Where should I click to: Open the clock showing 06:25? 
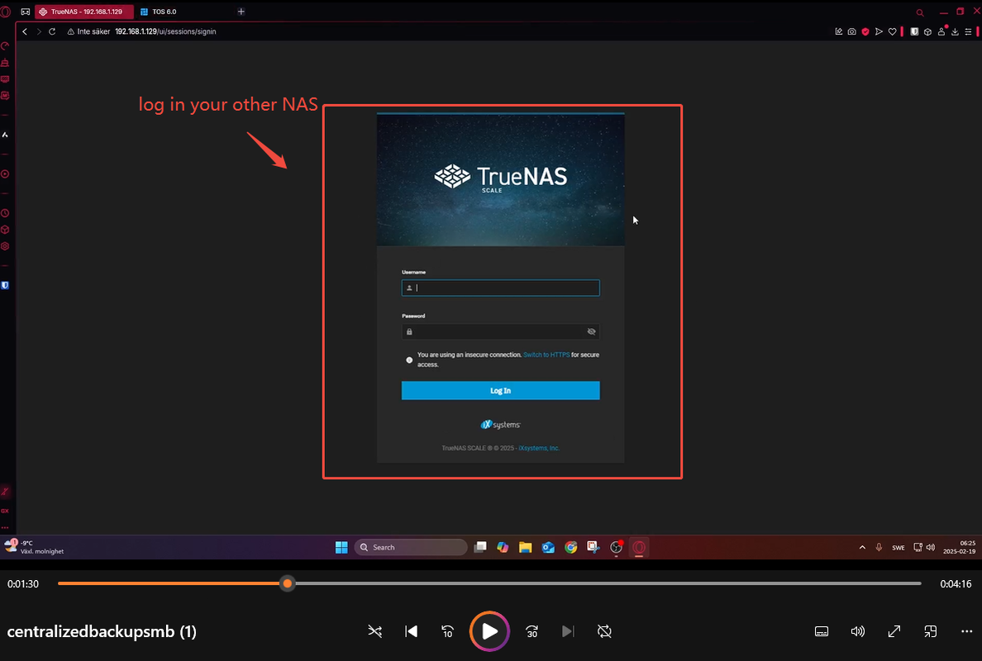pyautogui.click(x=960, y=547)
